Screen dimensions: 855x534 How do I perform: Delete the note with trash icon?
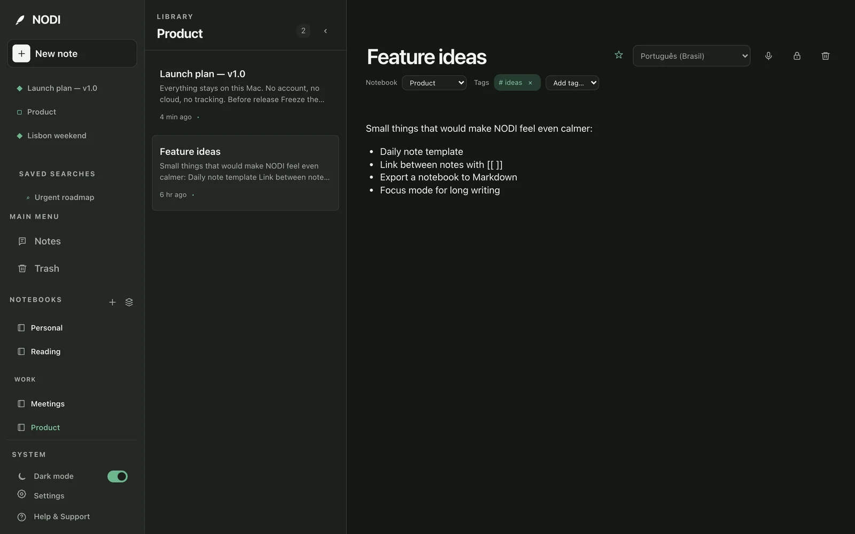(825, 56)
